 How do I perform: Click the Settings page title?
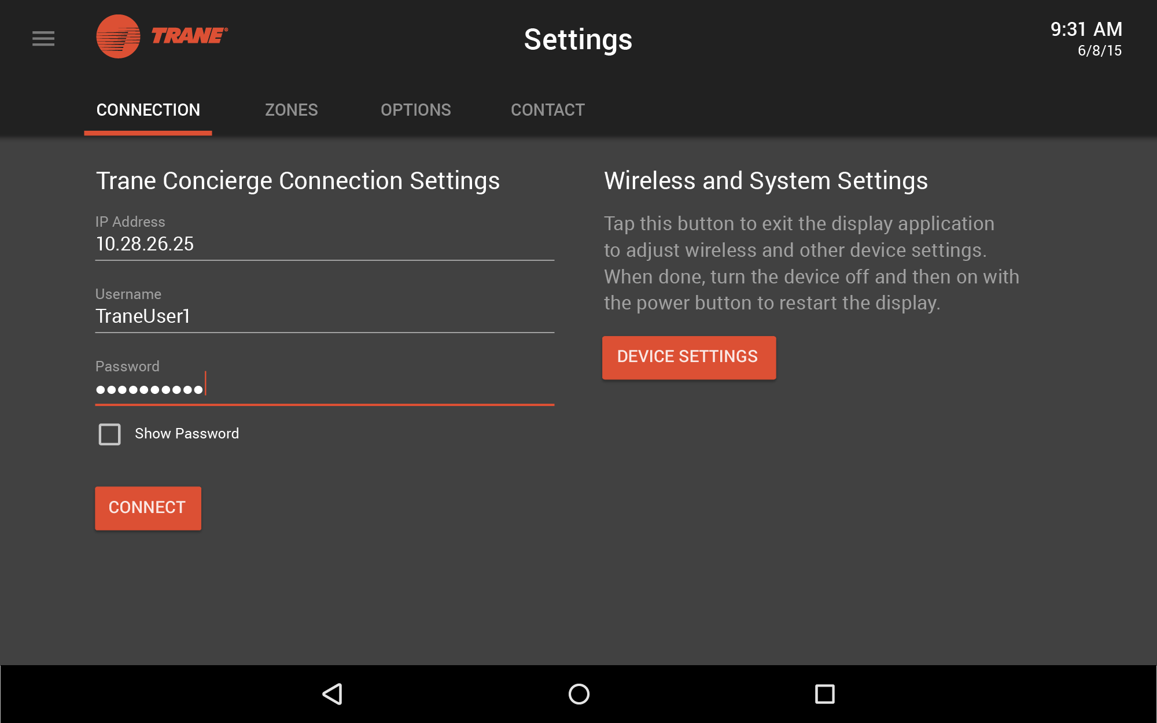click(578, 39)
